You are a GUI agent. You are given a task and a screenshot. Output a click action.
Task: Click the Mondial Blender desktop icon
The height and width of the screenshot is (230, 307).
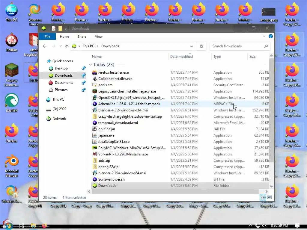pos(12,161)
